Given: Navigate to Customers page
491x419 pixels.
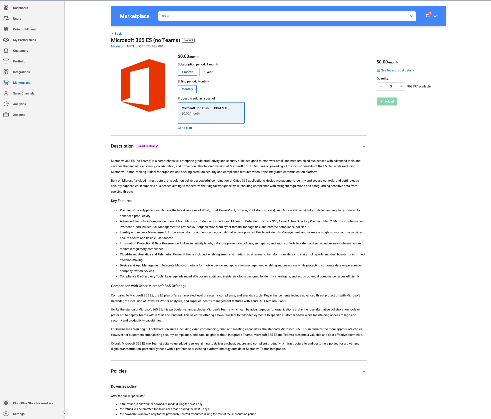Looking at the screenshot, I should (21, 50).
